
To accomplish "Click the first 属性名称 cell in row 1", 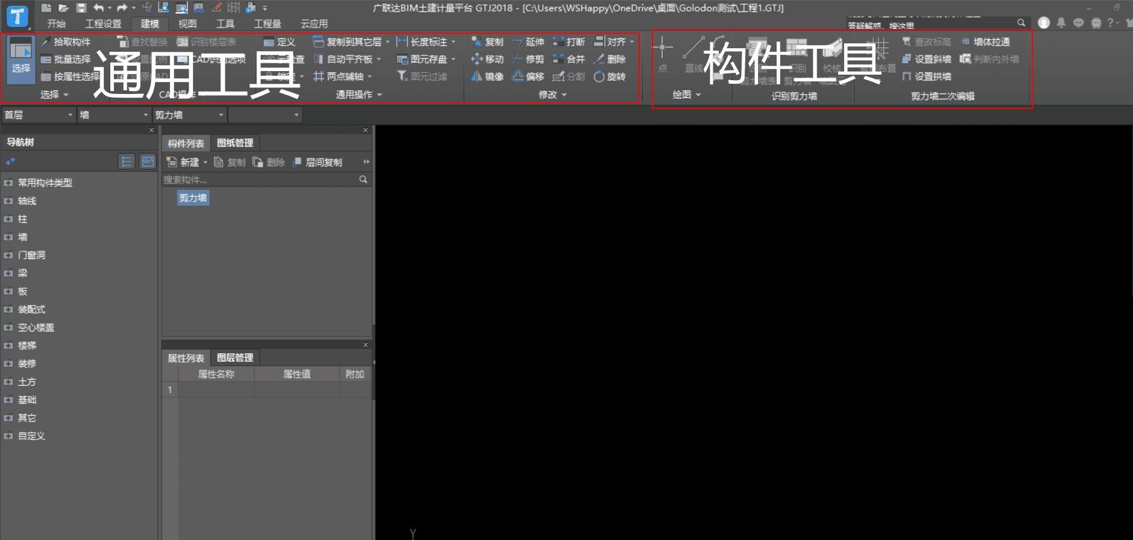I will (x=216, y=390).
